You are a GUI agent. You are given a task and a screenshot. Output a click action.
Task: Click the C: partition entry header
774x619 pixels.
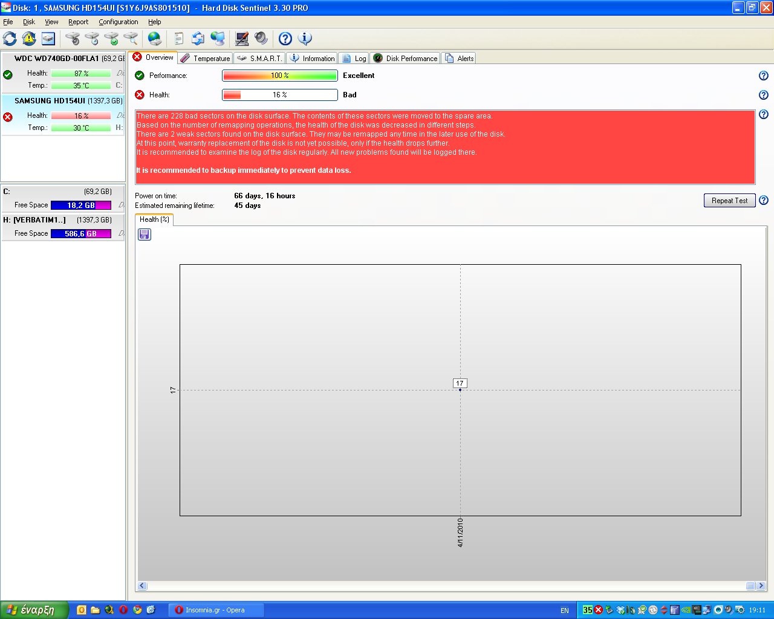coord(63,192)
